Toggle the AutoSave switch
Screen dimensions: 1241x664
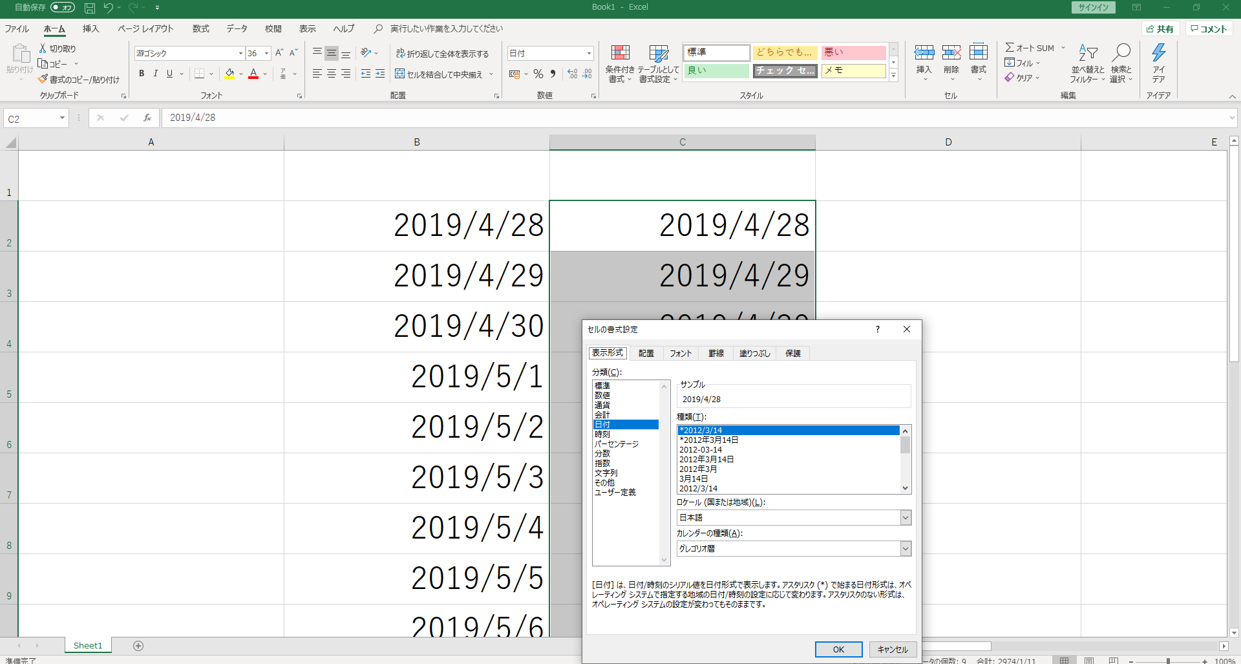click(63, 8)
